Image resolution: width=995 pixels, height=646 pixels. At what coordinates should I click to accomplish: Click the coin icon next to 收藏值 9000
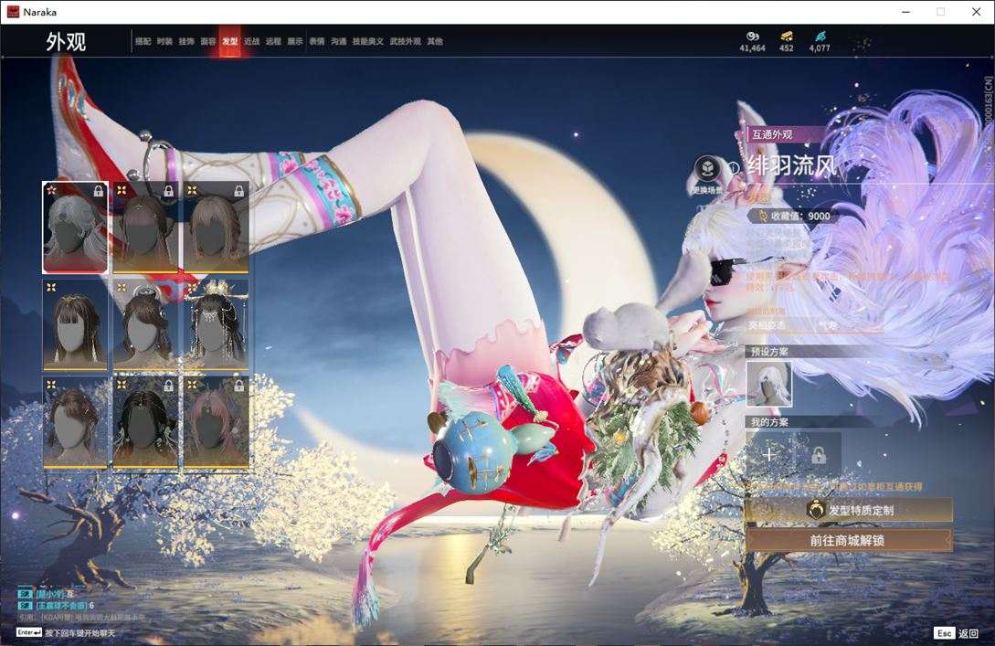point(763,217)
